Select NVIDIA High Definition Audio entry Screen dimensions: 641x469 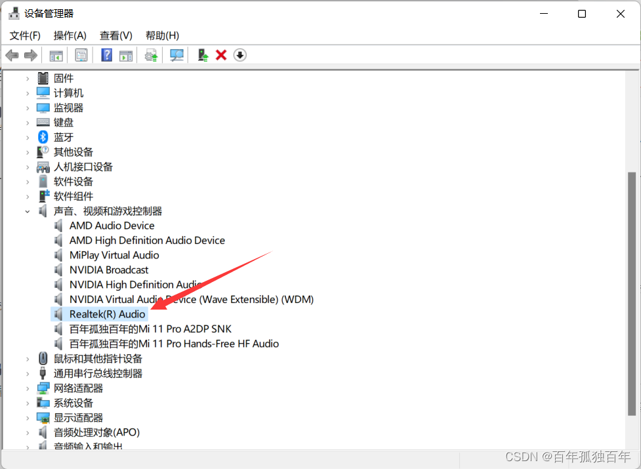135,284
